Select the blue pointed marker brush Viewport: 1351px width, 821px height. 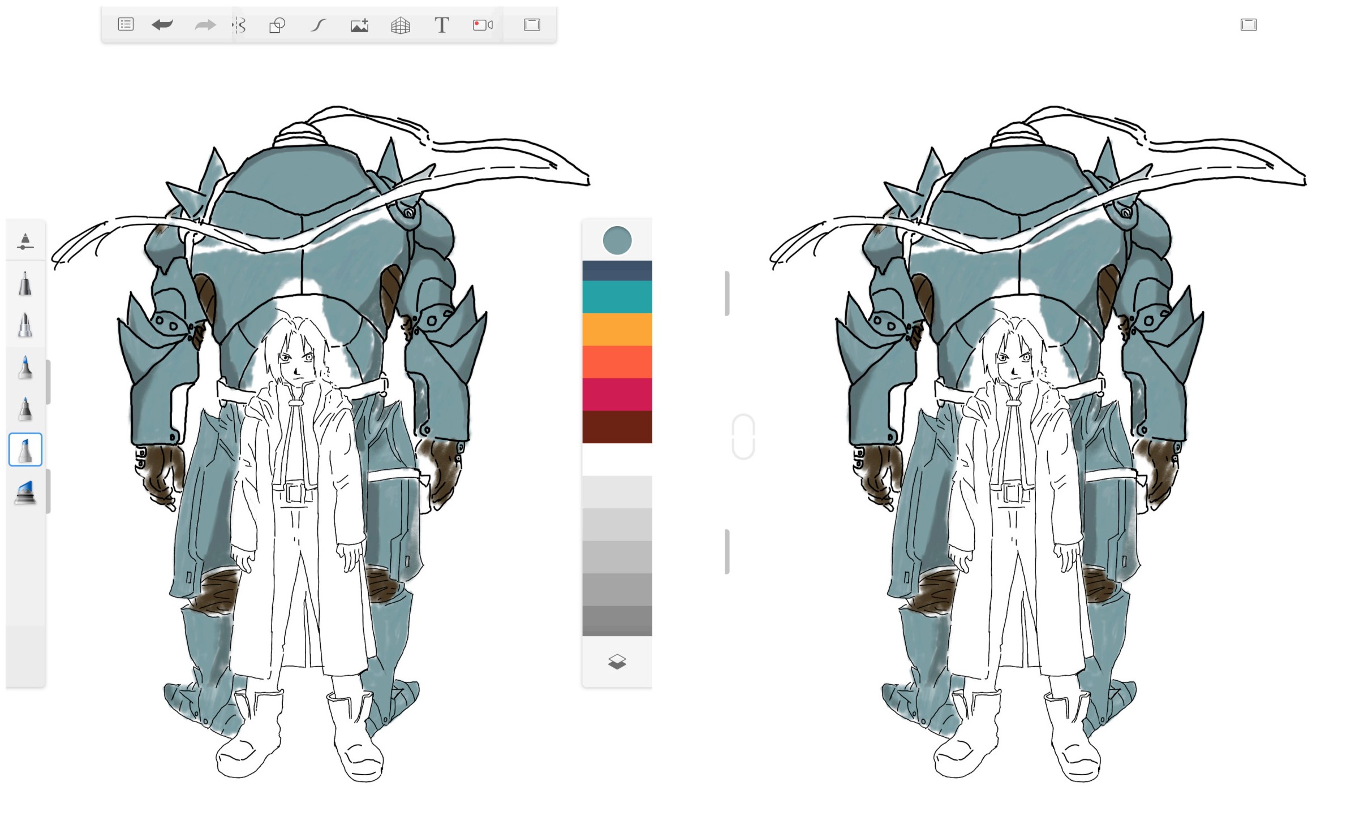coord(25,367)
